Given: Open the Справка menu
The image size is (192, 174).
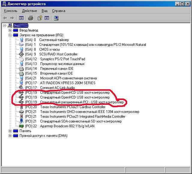Looking at the screenshot, I should [x=58, y=11].
